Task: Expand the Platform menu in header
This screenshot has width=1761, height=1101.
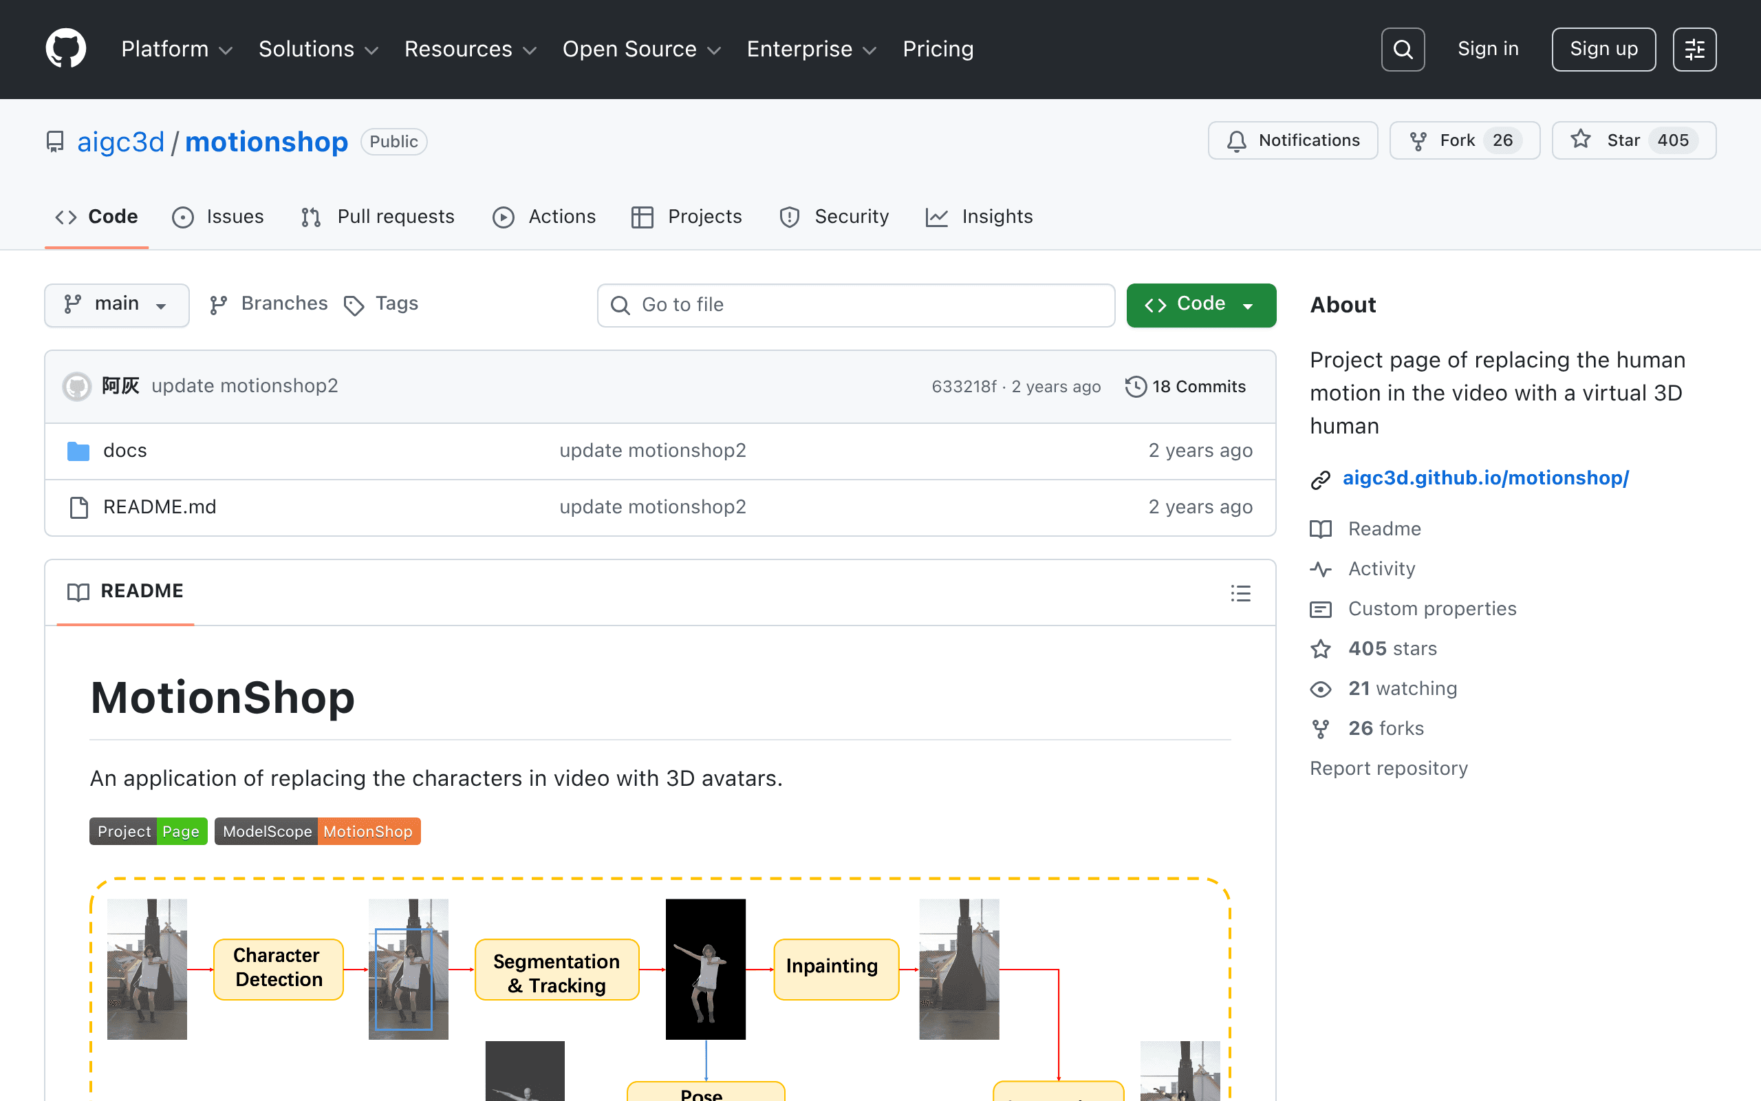Action: coord(177,49)
